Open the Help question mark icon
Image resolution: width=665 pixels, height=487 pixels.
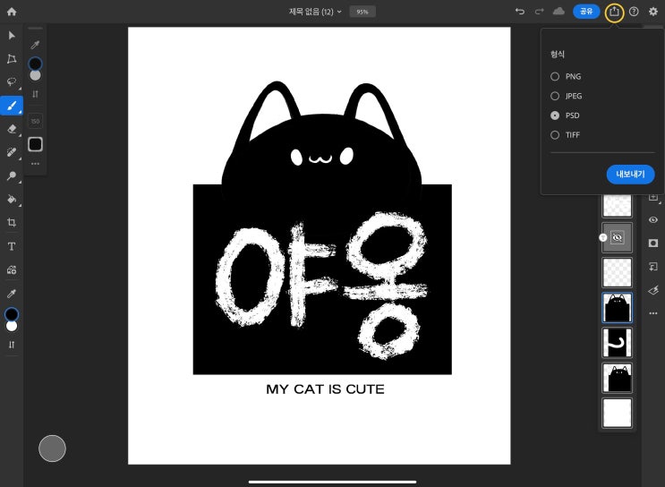click(634, 12)
